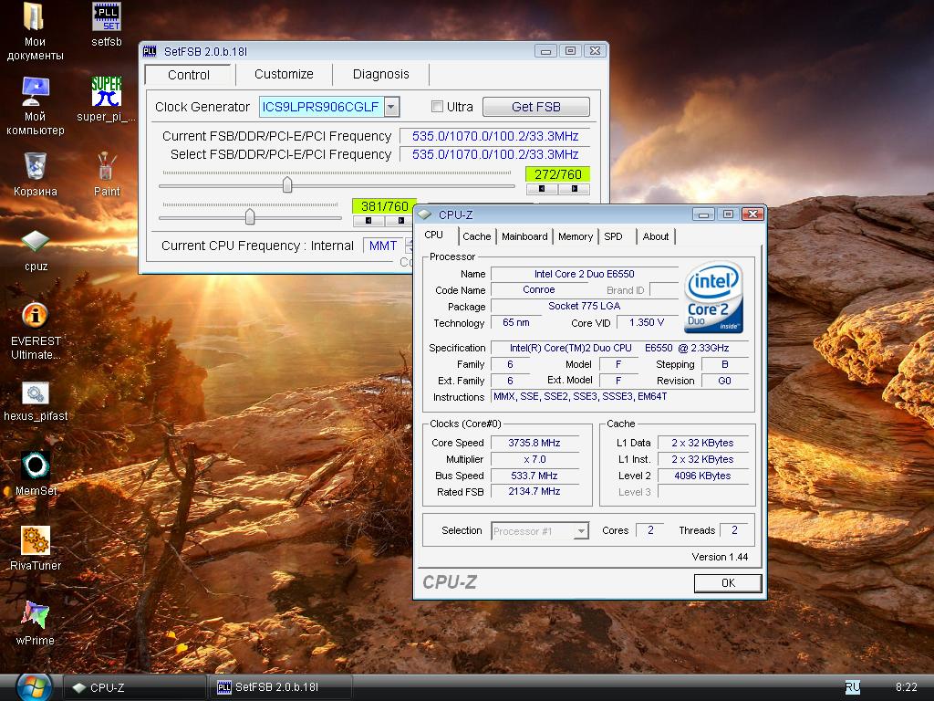This screenshot has width=934, height=701.
Task: Click the Select FSB frequency value field
Action: (x=495, y=154)
